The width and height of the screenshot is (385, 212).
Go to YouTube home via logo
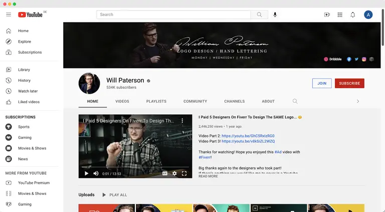click(30, 15)
